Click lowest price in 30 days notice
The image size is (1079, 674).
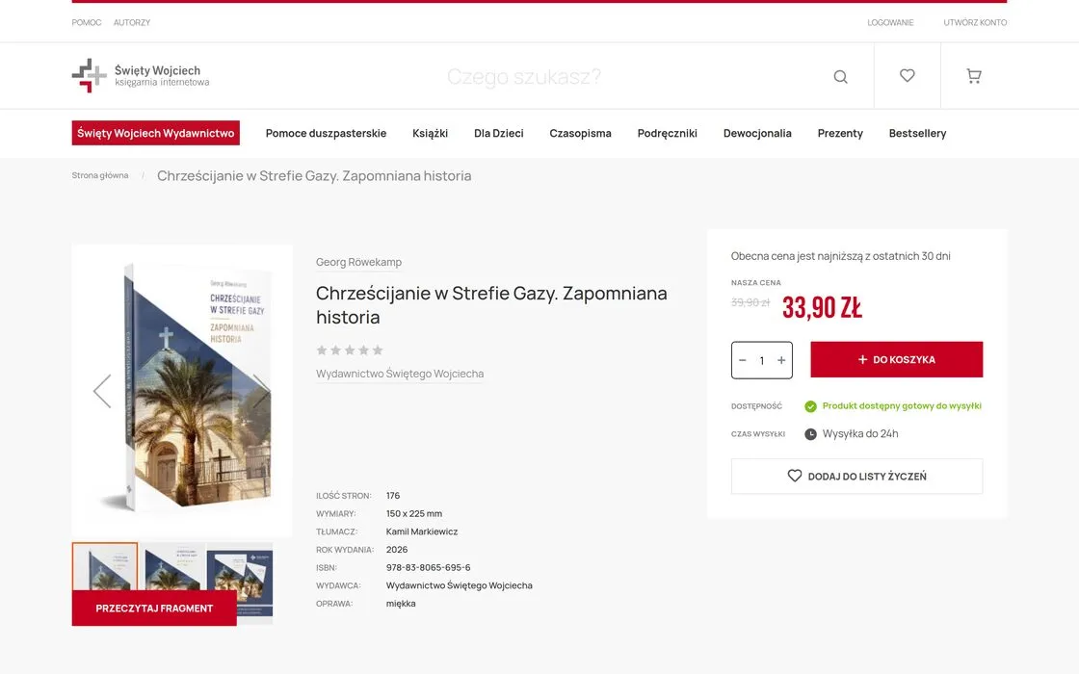pos(840,256)
